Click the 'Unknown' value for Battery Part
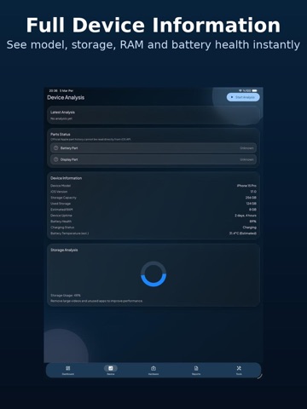Image resolution: width=307 pixels, height=409 pixels. [246, 148]
